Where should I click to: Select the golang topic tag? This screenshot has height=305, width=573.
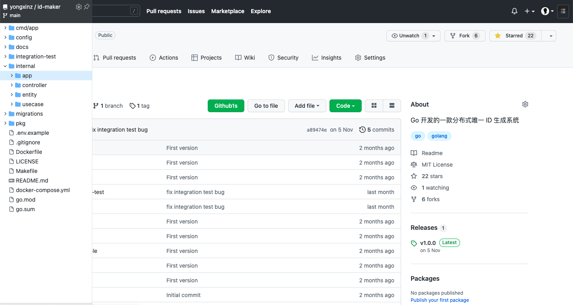click(x=439, y=136)
